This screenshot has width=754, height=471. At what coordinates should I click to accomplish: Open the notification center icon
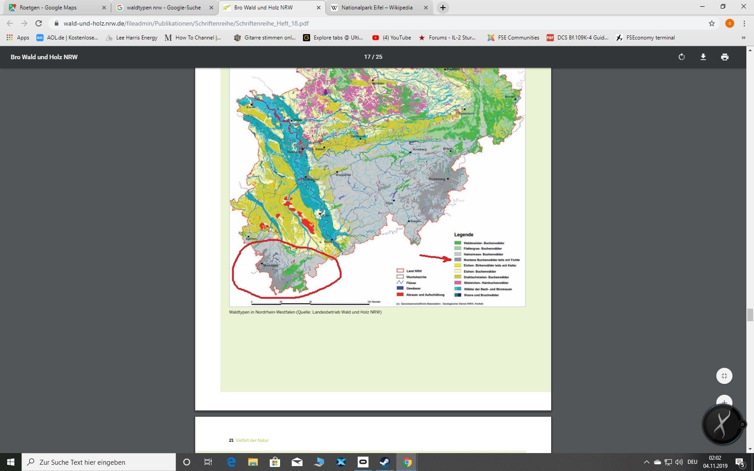(741, 462)
